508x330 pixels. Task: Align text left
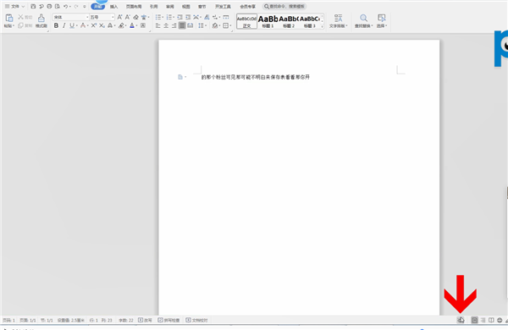[x=158, y=25]
